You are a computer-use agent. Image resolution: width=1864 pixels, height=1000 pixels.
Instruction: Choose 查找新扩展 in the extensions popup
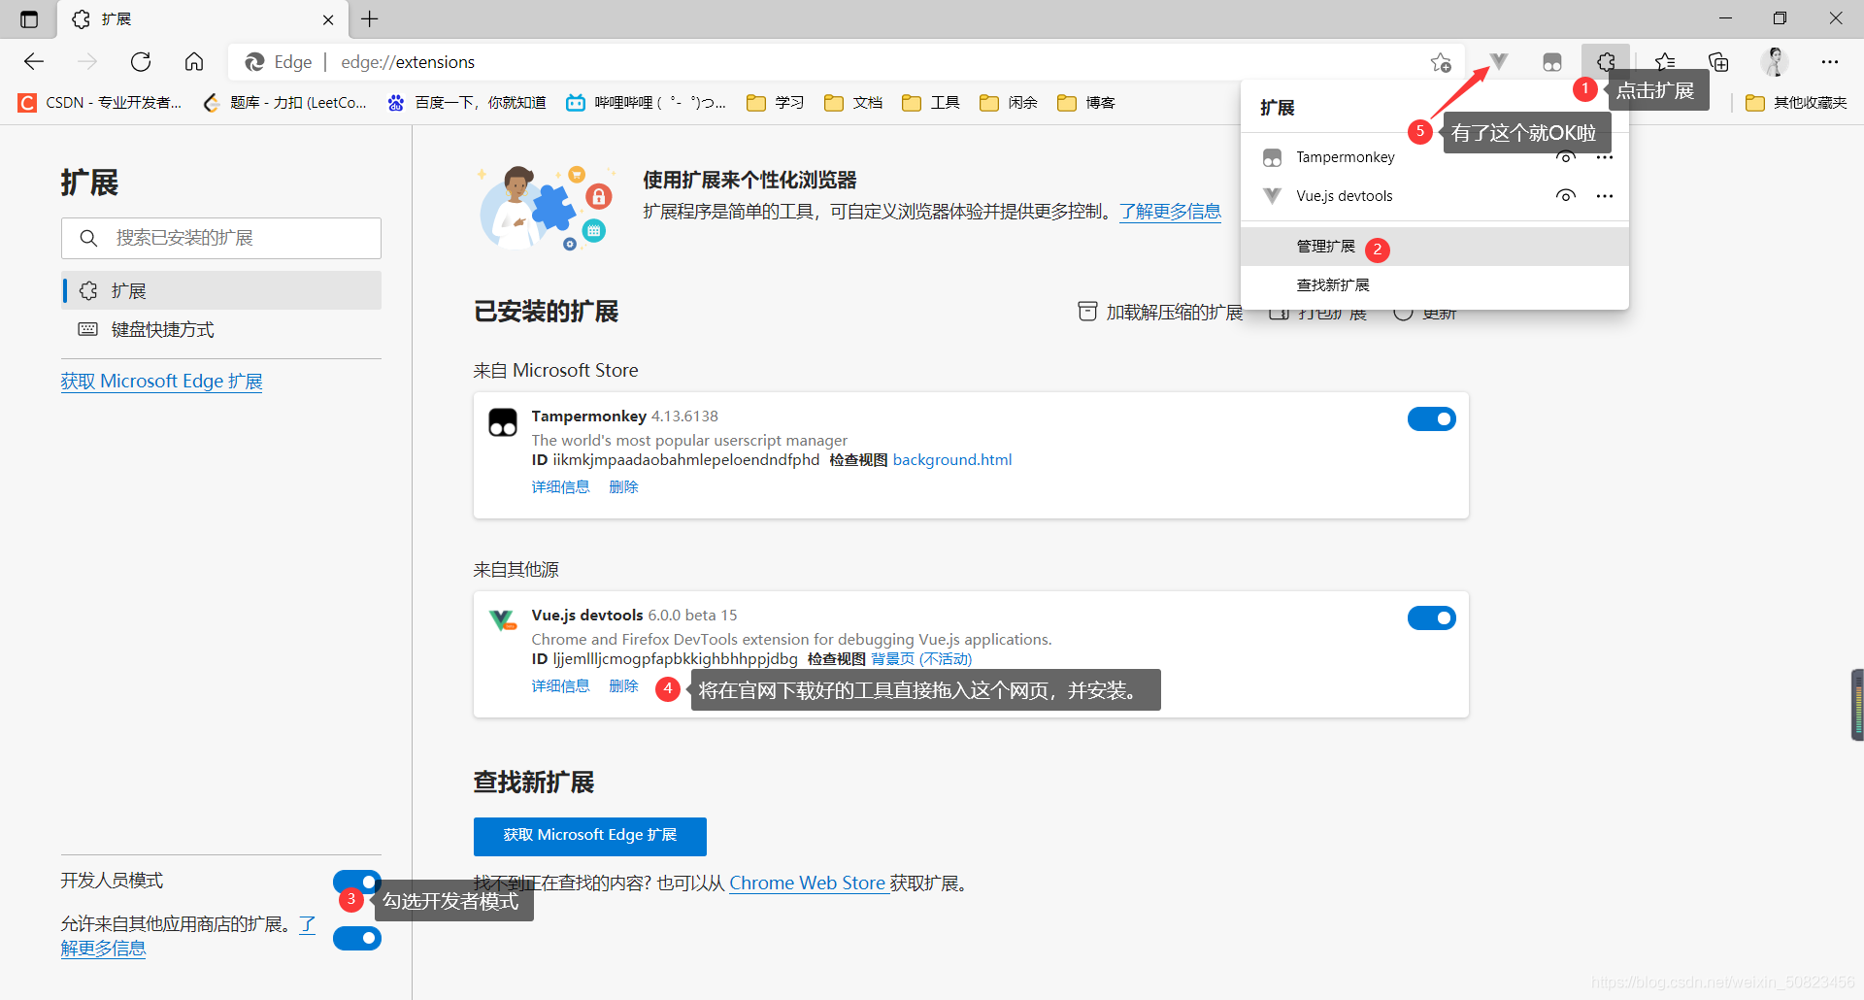click(x=1435, y=285)
